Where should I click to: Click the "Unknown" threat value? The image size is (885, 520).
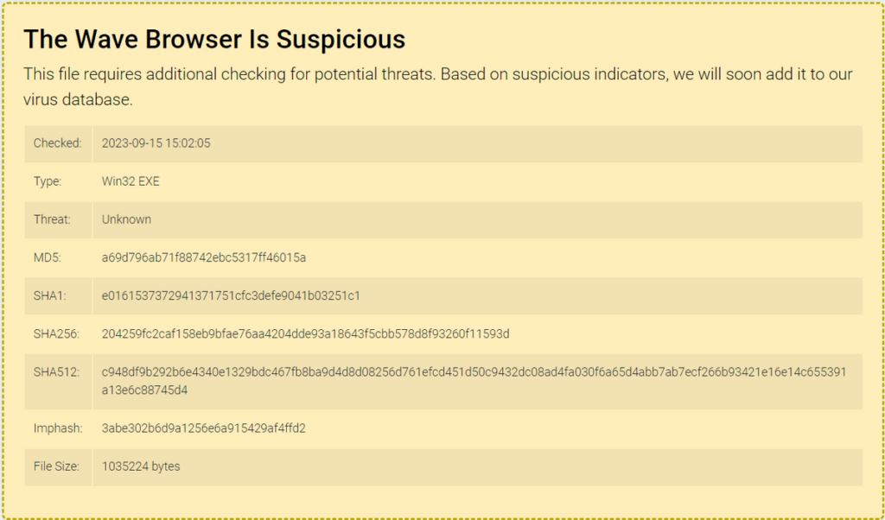126,219
